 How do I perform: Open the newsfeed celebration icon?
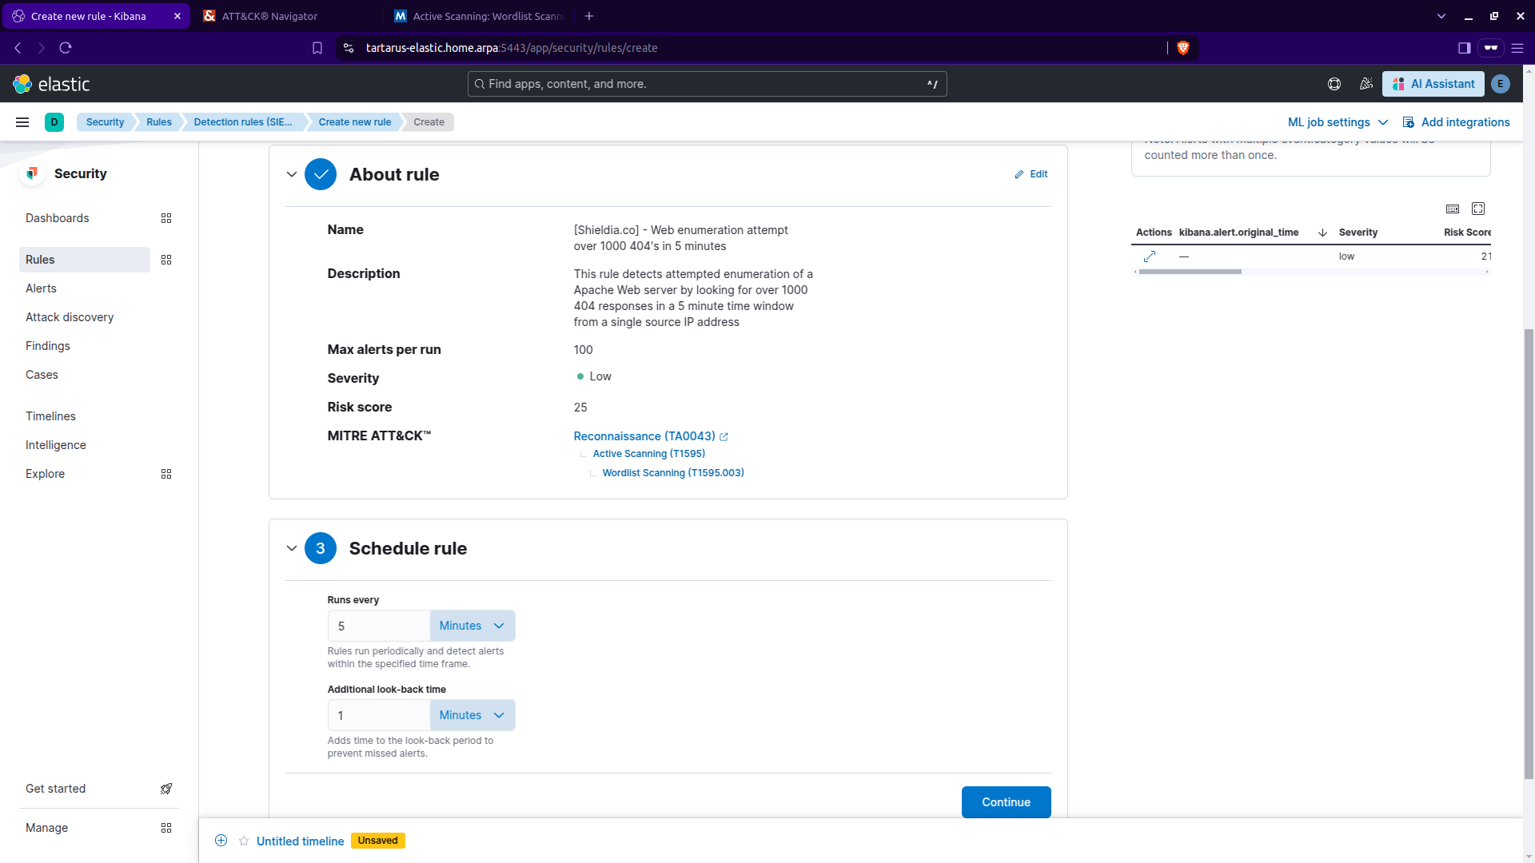(1366, 84)
